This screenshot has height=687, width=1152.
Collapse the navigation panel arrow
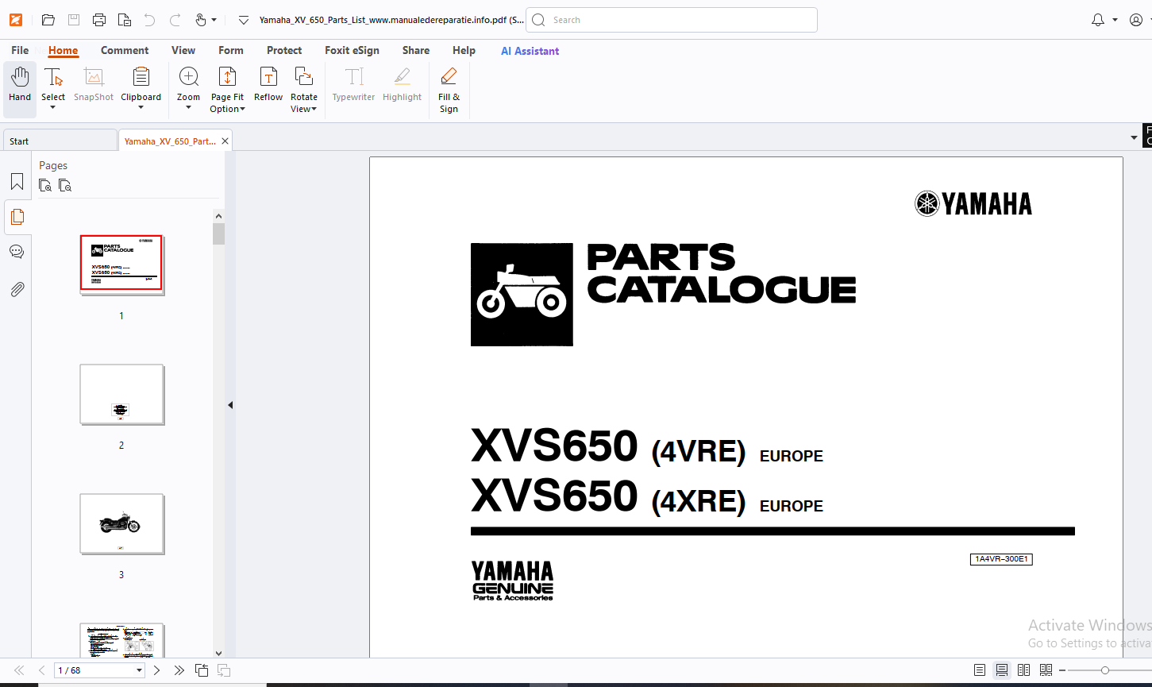click(x=230, y=405)
